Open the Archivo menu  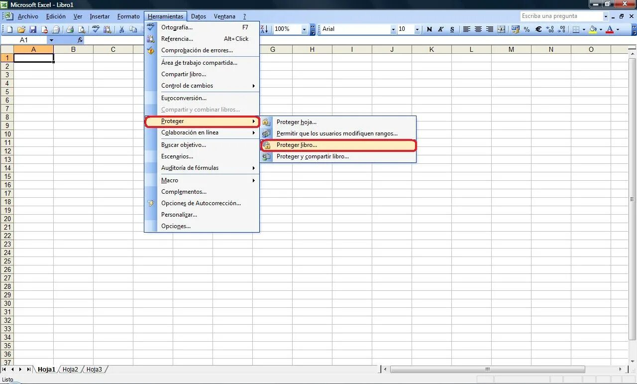click(28, 16)
